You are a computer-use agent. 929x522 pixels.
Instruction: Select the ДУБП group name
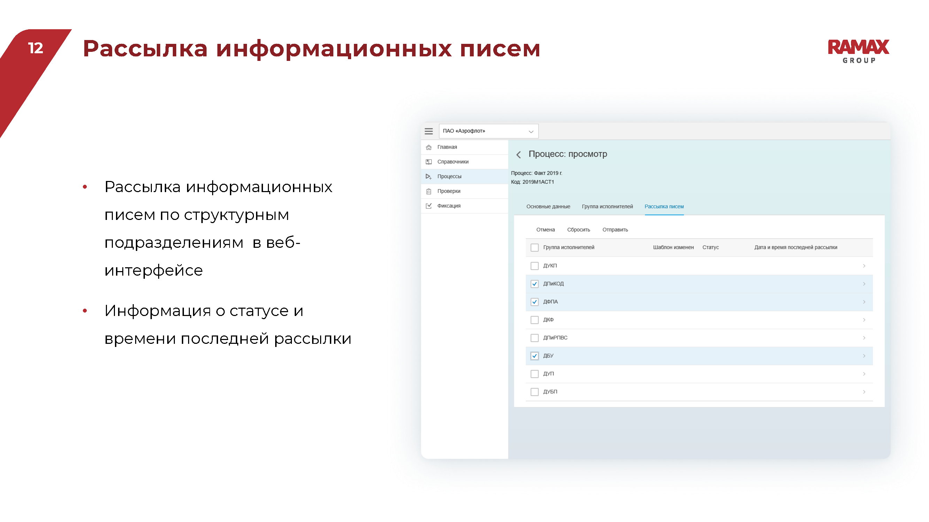pyautogui.click(x=550, y=392)
